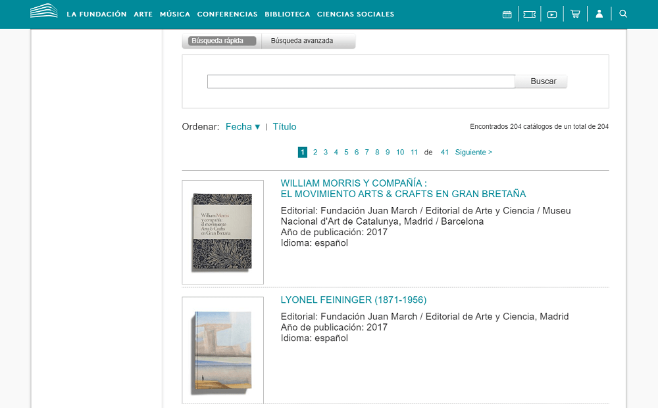Open the Conferencias menu
The image size is (658, 408).
point(228,14)
